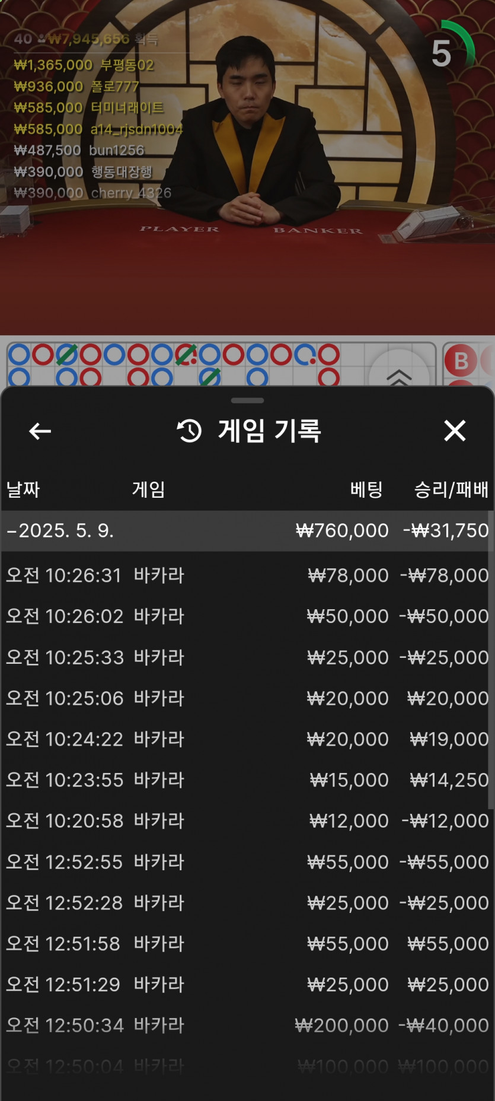The width and height of the screenshot is (495, 1101).
Task: Select winner cherry_4326 in the list
Action: tap(92, 193)
